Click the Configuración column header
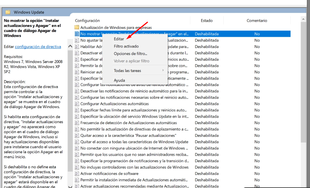 pyautogui.click(x=87, y=20)
